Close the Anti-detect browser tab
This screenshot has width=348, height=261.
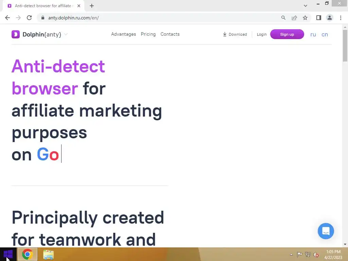[x=79, y=6]
